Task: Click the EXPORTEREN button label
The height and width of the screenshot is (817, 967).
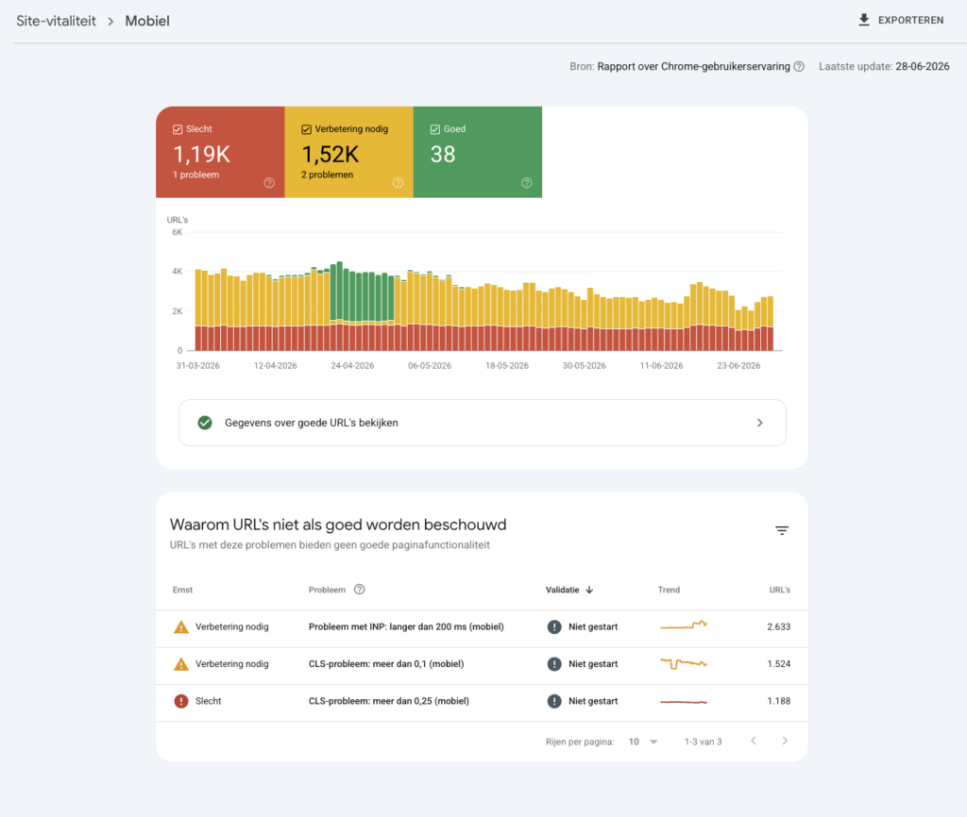Action: click(911, 21)
